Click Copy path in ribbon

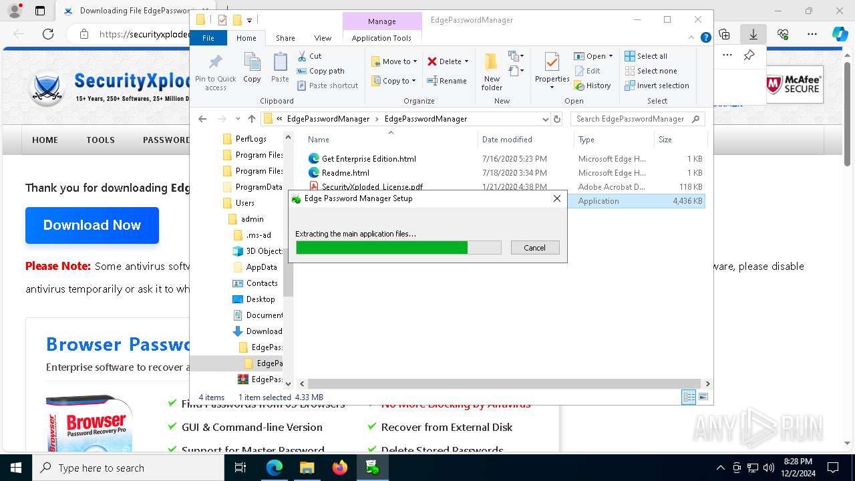point(321,71)
